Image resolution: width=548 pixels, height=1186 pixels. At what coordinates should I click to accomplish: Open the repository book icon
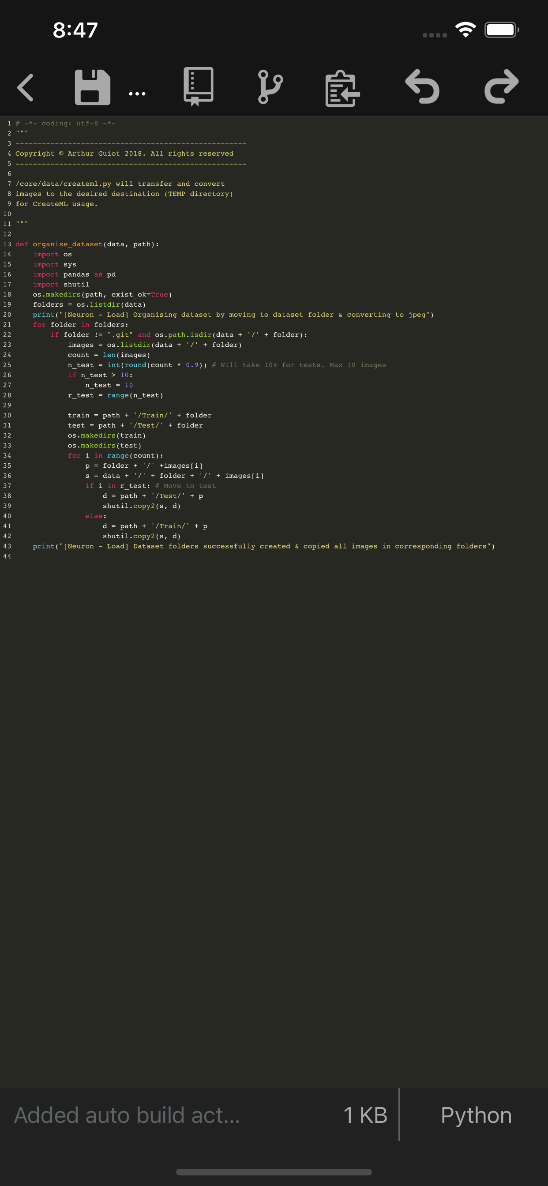tap(199, 87)
